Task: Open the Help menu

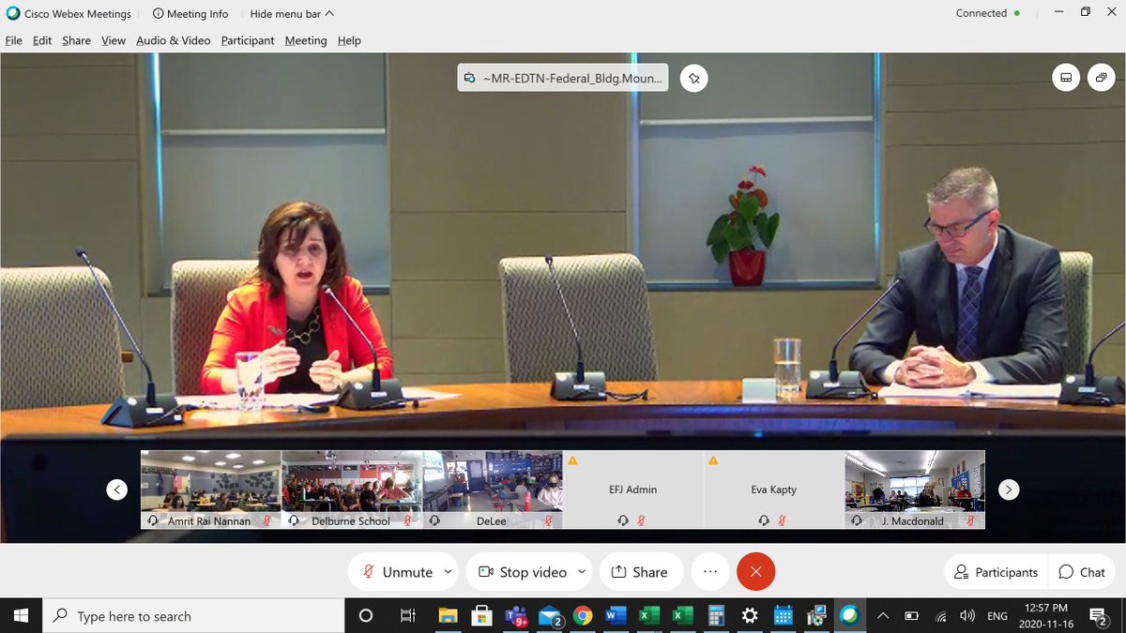Action: [349, 40]
